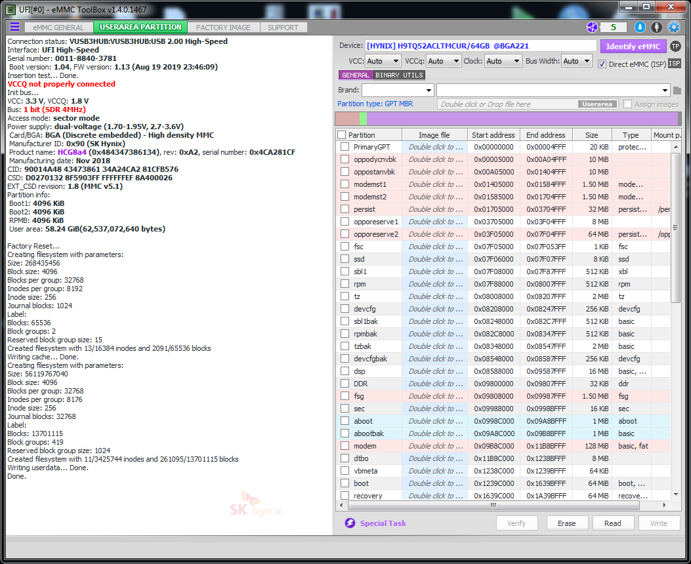691x564 pixels.
Task: Check the tz partition checkbox
Action: coord(345,296)
